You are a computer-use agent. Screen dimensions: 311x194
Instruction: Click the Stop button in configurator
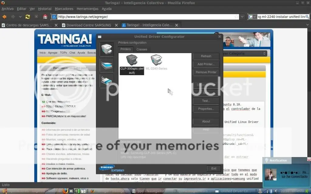[206, 93]
